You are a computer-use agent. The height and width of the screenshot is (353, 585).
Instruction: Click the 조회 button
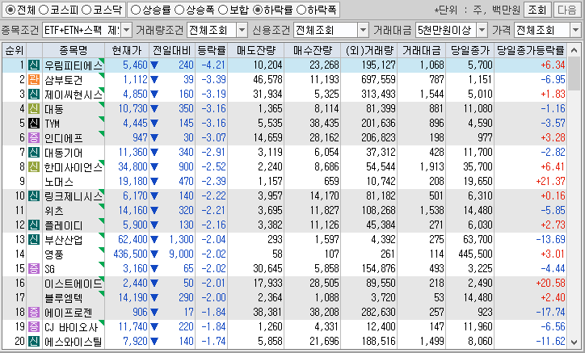(x=537, y=10)
